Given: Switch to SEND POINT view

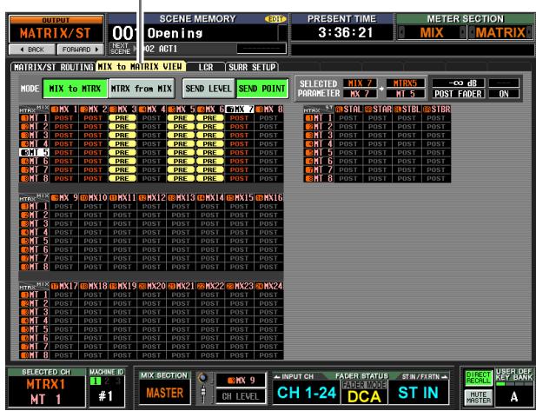Looking at the screenshot, I should point(261,89).
